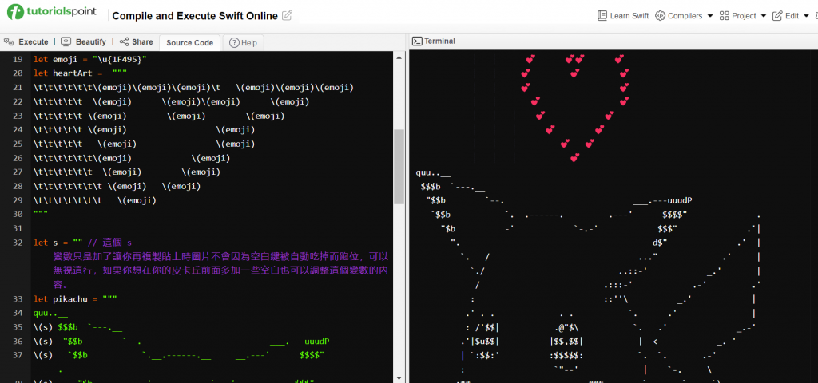Viewport: 818px width, 383px height.
Task: Open the Edit dropdown arrow
Action: pyautogui.click(x=807, y=16)
